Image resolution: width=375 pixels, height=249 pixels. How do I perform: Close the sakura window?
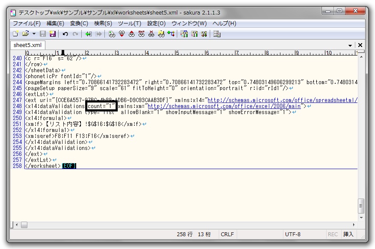coord(355,11)
